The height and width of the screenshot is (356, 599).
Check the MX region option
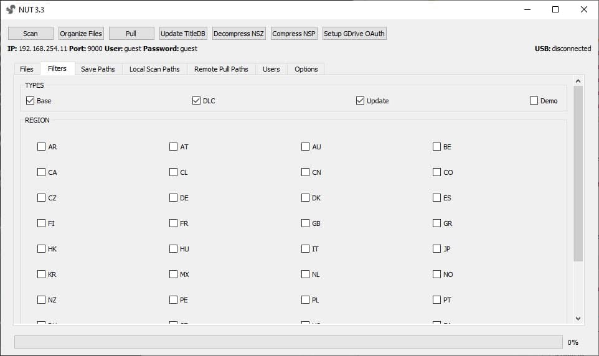173,274
